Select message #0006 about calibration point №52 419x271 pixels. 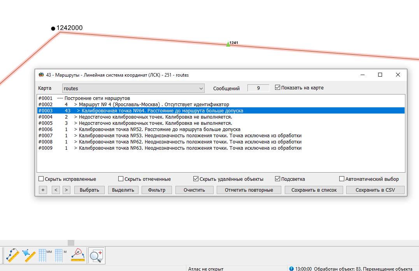[156, 129]
